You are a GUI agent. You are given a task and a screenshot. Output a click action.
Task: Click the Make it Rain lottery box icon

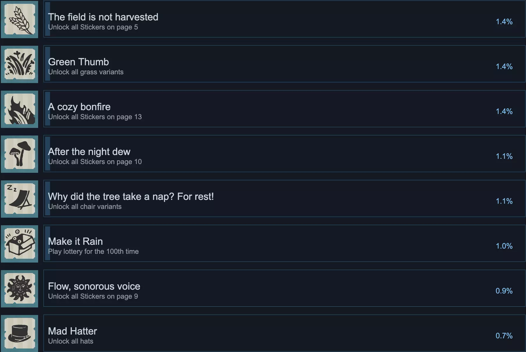19,244
